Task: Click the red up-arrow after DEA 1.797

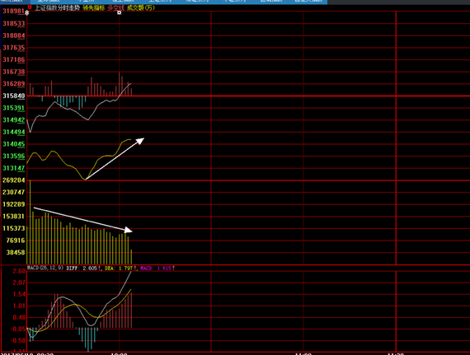Action: pos(135,268)
